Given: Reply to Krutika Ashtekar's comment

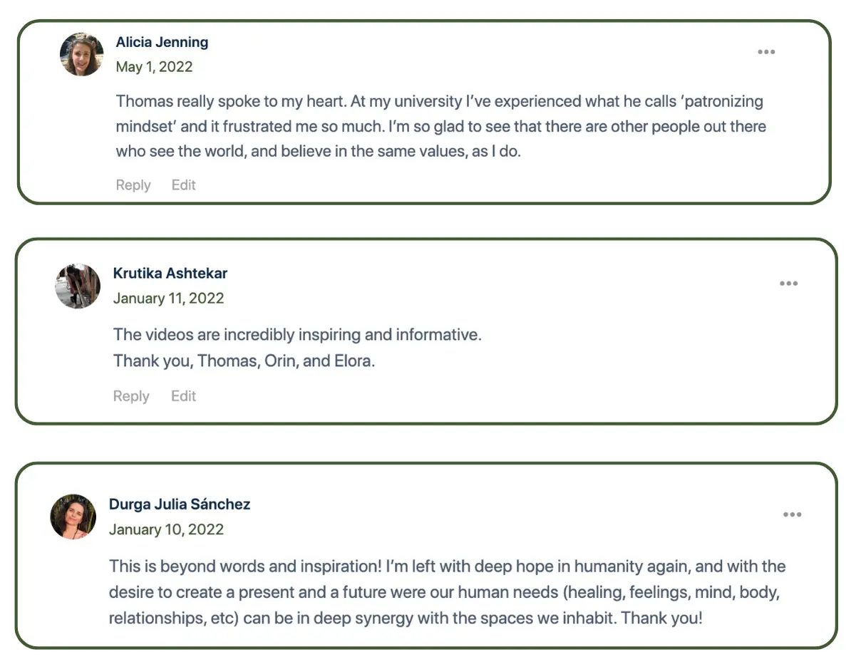Looking at the screenshot, I should pyautogui.click(x=131, y=396).
